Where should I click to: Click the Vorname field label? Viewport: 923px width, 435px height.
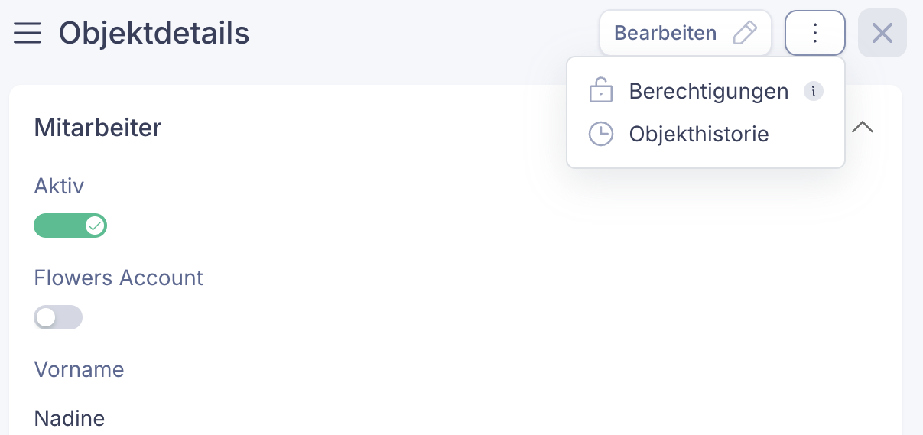point(79,370)
